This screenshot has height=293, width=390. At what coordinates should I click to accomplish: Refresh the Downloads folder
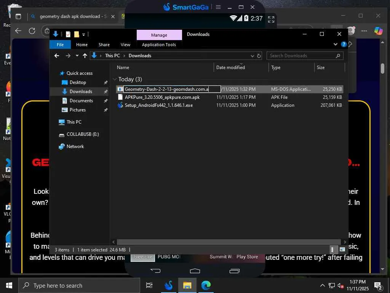(259, 56)
